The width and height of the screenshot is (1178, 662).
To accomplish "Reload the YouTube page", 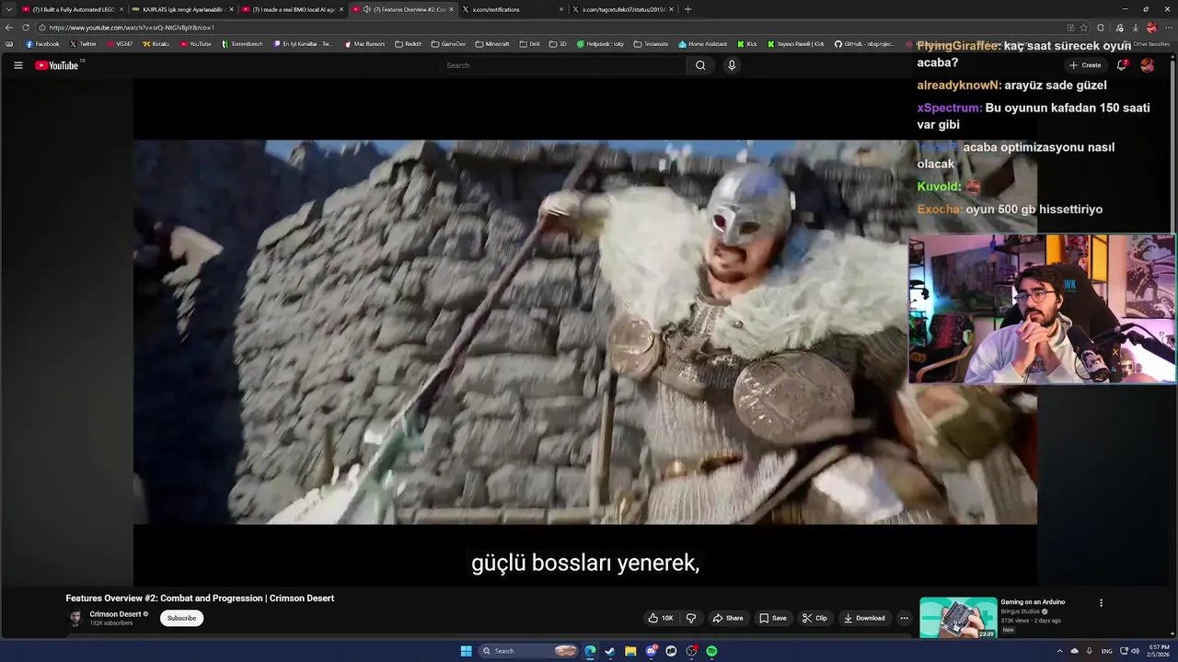I will 26,28.
